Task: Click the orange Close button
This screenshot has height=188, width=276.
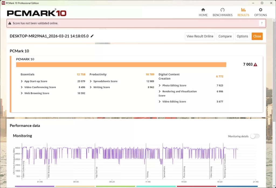Action: tap(257, 36)
